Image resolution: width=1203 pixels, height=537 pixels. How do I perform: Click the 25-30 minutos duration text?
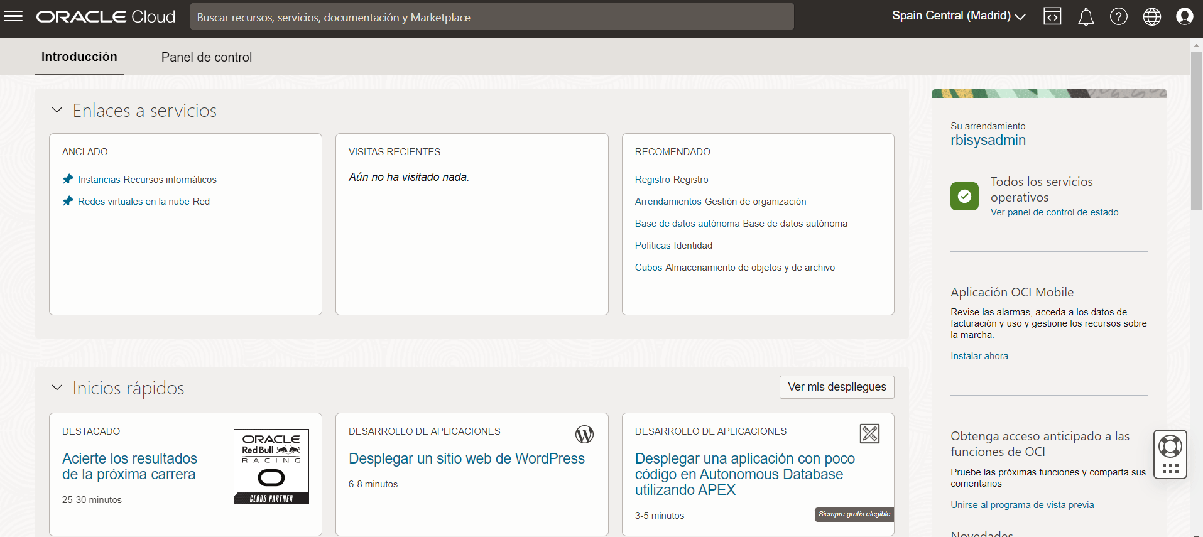pos(92,500)
